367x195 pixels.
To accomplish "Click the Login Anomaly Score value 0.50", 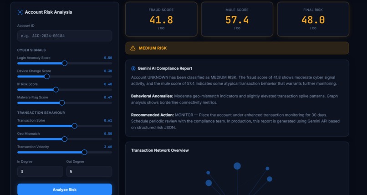I will pos(108,58).
